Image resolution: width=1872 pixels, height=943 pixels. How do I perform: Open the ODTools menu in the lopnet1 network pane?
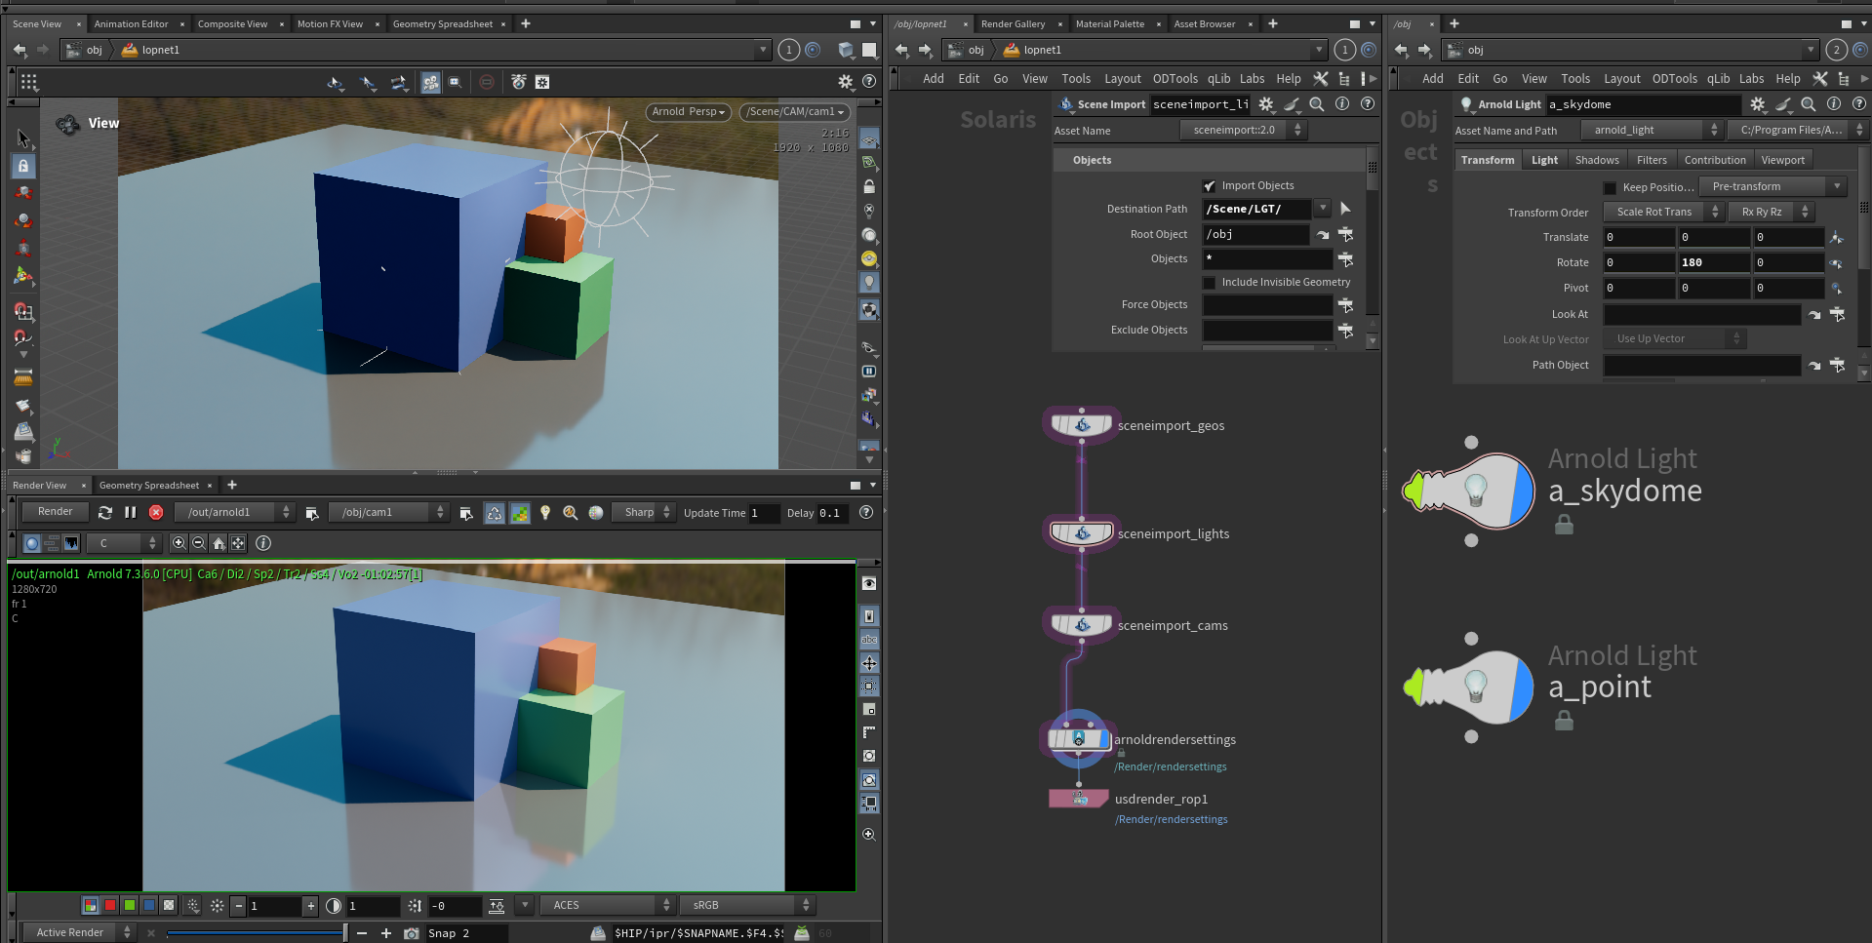coord(1175,79)
